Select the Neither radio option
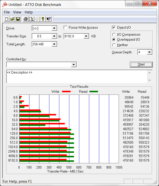Viewport: 159px width, 186px height. (114, 45)
